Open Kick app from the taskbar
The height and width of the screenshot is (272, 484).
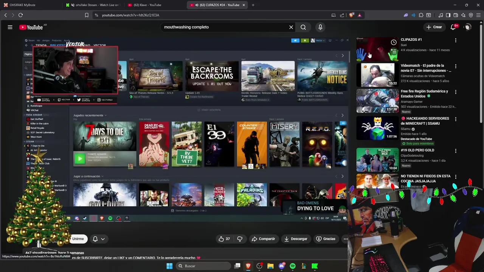tap(315, 266)
